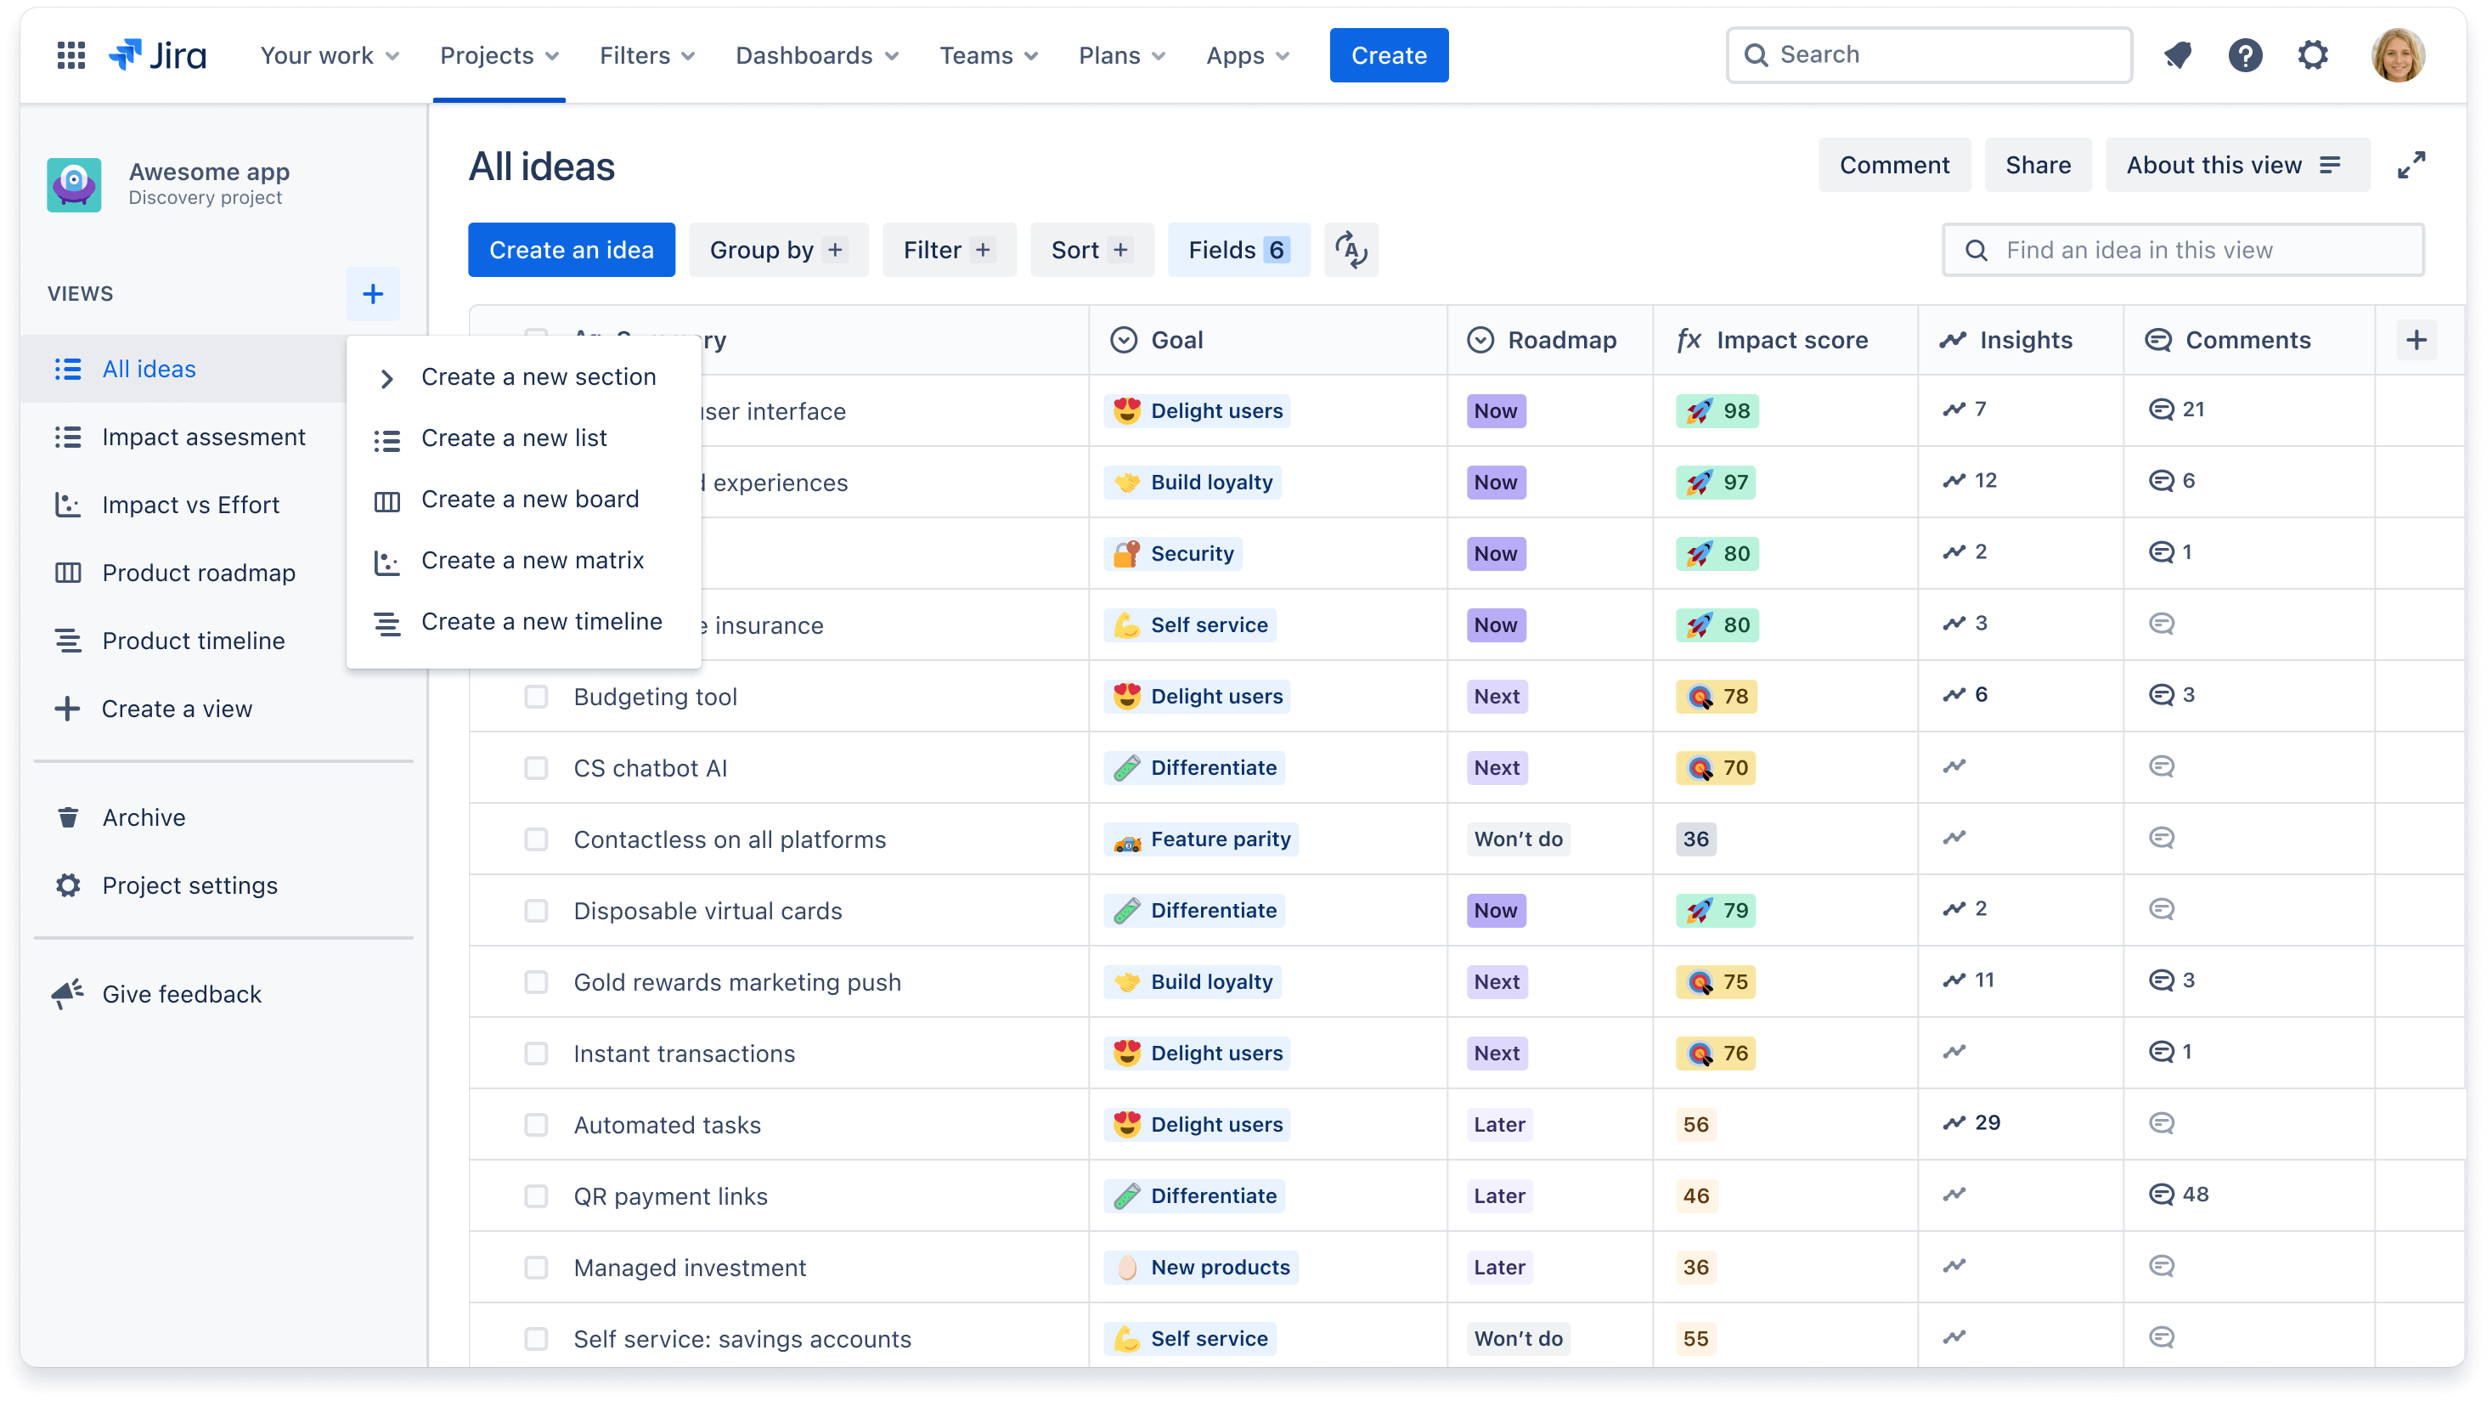
Task: Click the Goal column icon
Action: (1125, 340)
